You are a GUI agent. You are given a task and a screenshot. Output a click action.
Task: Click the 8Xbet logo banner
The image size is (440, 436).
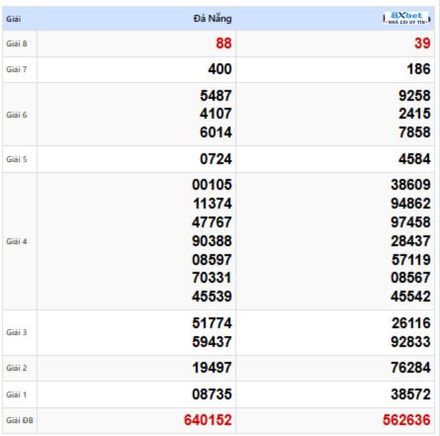pos(406,18)
